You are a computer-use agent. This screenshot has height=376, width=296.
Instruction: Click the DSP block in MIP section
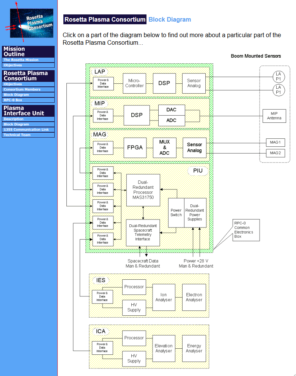137,115
